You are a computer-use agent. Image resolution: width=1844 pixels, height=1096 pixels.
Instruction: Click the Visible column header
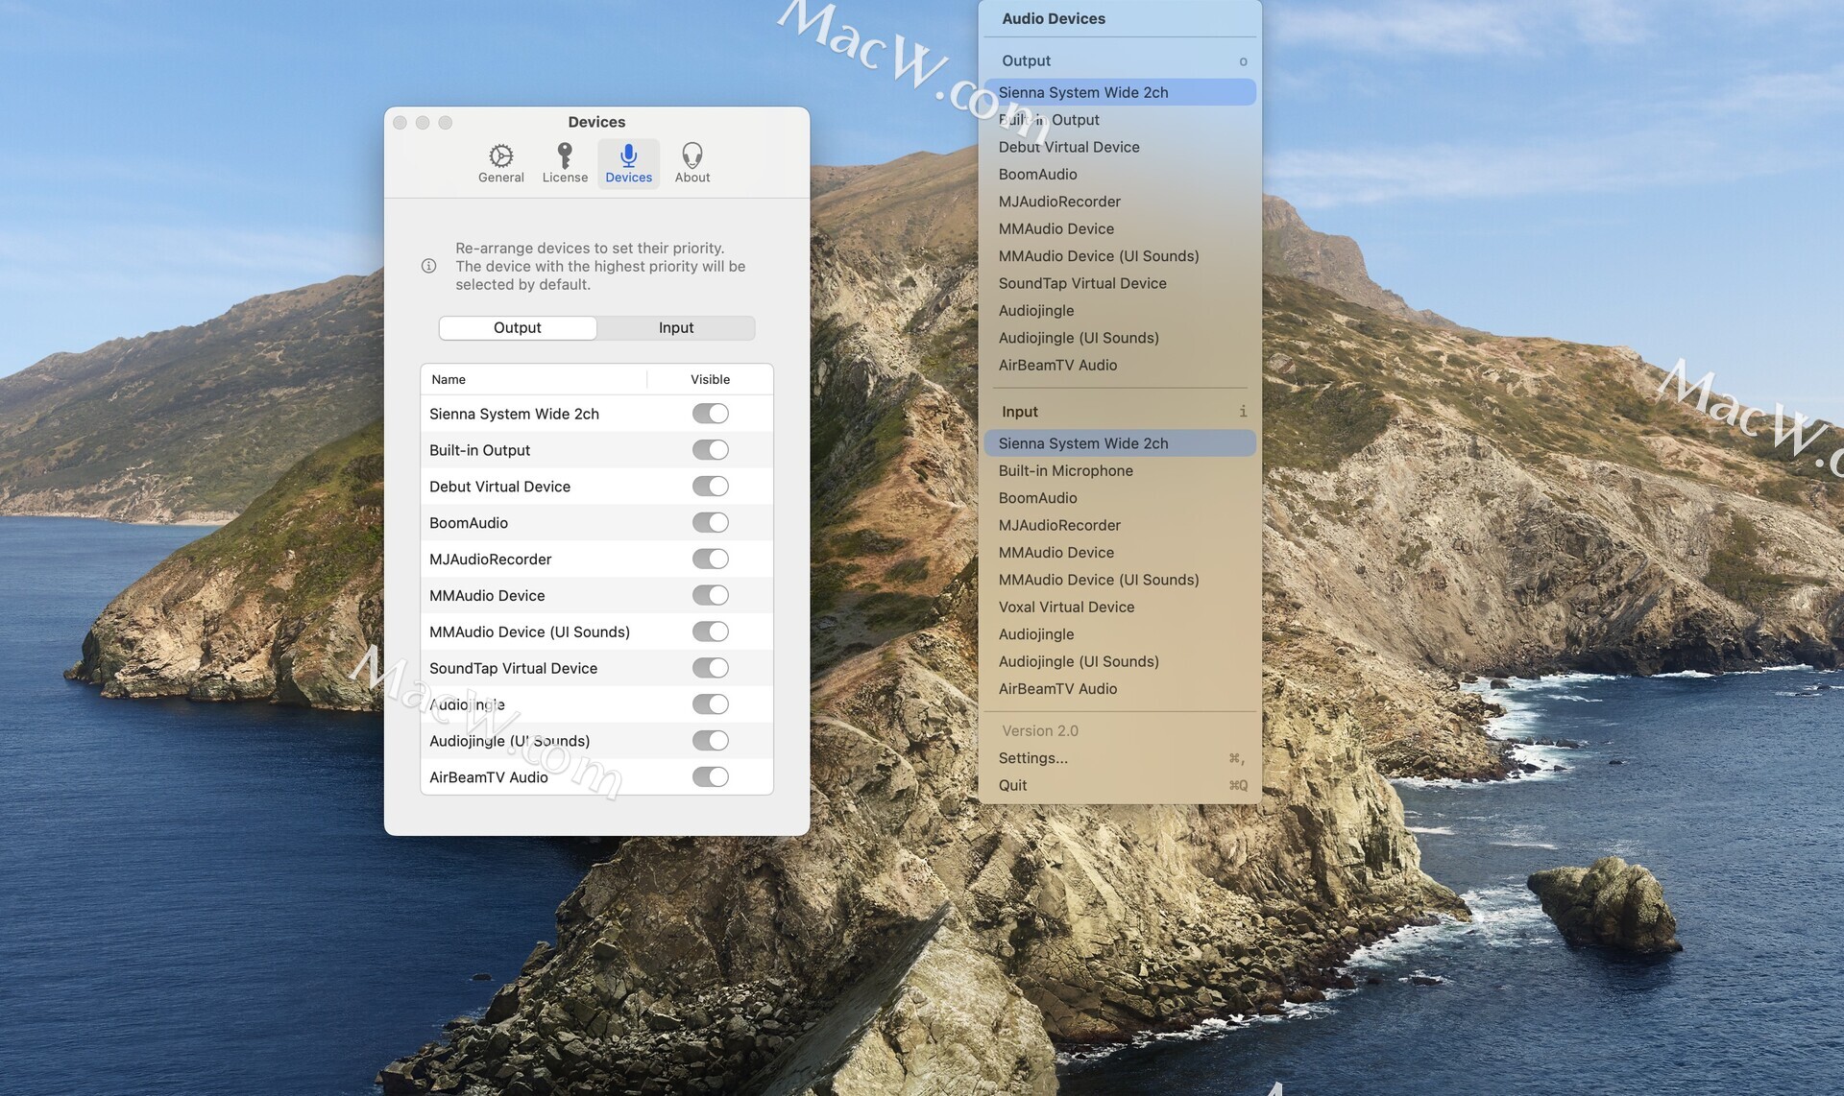pyautogui.click(x=710, y=380)
